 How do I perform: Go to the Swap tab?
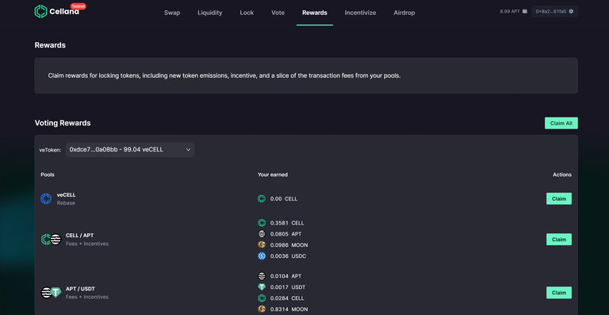click(171, 13)
